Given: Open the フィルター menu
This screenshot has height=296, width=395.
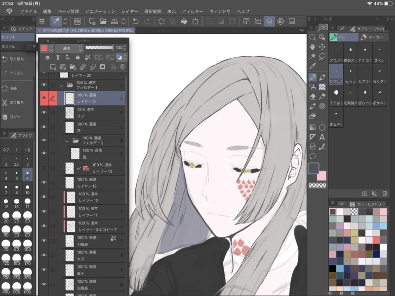Looking at the screenshot, I should 193,11.
